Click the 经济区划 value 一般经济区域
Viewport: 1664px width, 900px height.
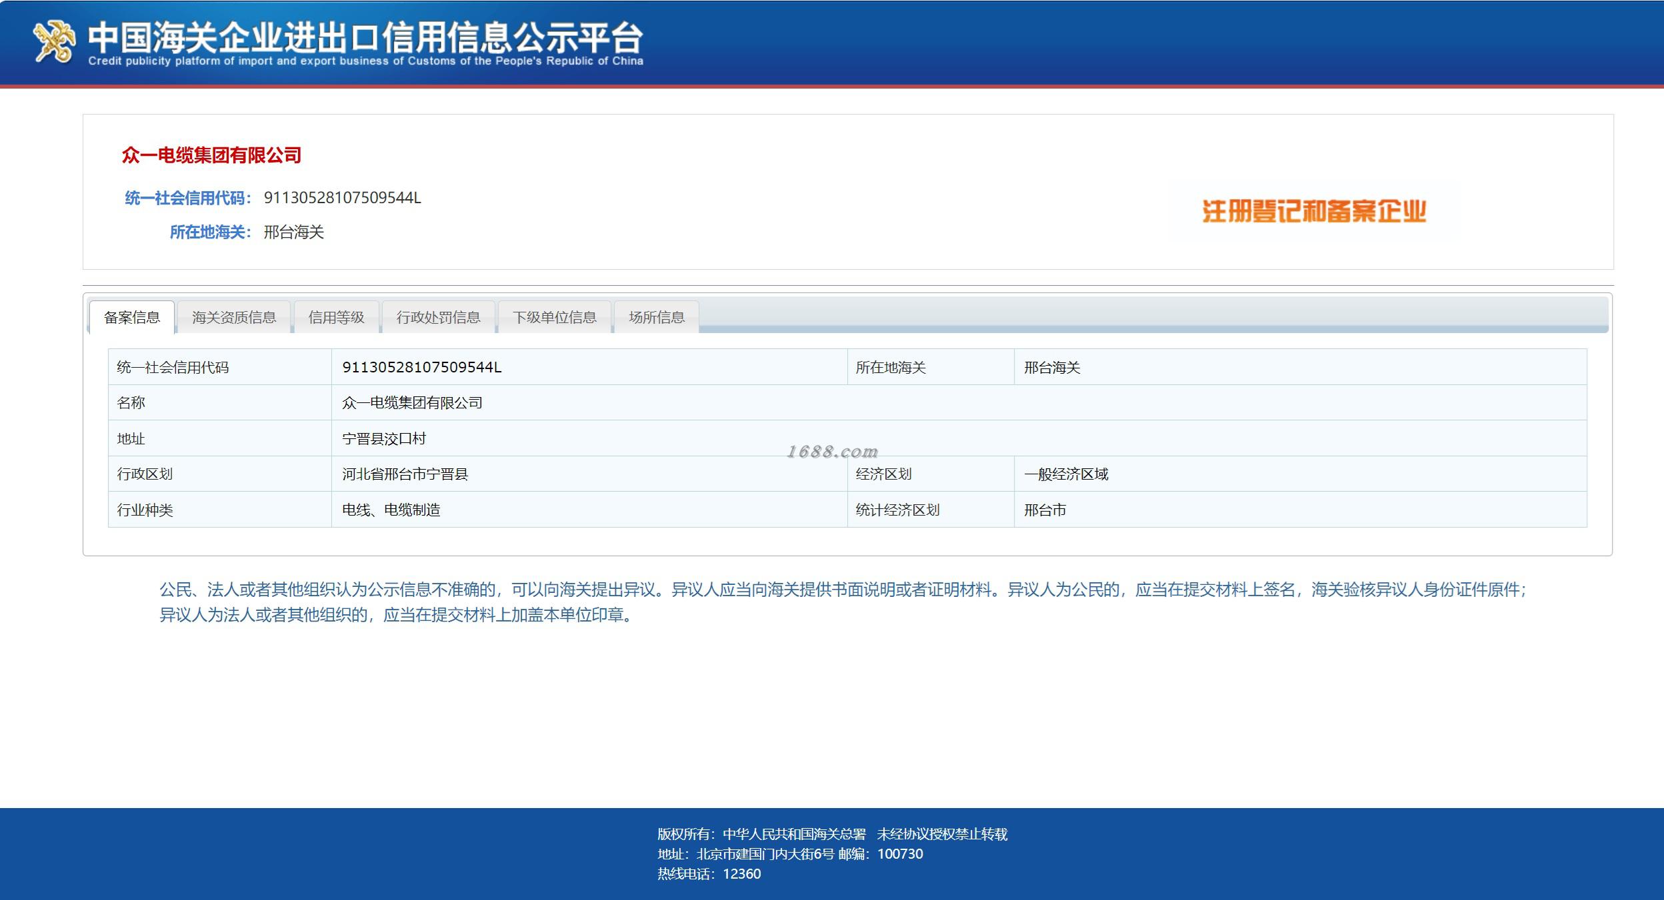[x=1066, y=474]
